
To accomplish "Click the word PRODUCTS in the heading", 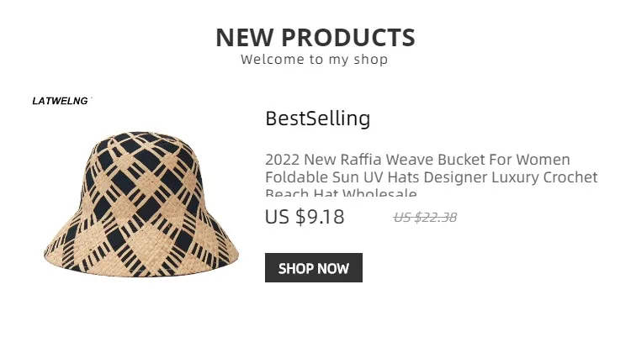I will [x=348, y=38].
